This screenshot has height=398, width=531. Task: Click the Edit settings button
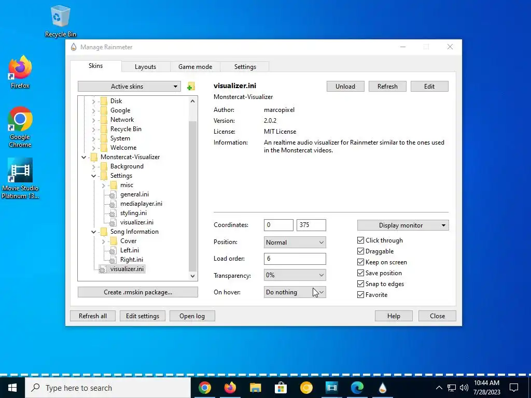coord(143,316)
